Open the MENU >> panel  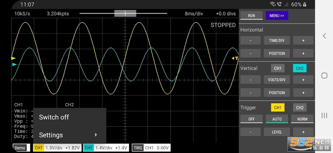pos(277,16)
